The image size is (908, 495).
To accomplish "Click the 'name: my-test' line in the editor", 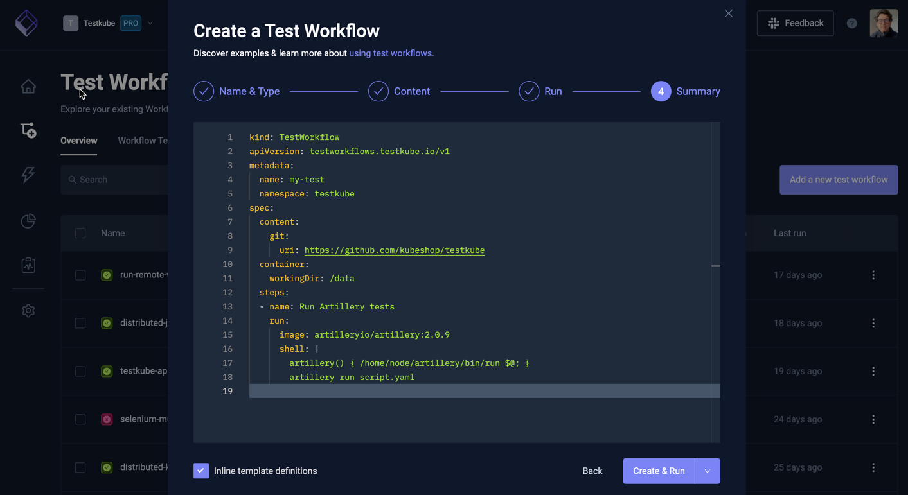I will pyautogui.click(x=292, y=180).
